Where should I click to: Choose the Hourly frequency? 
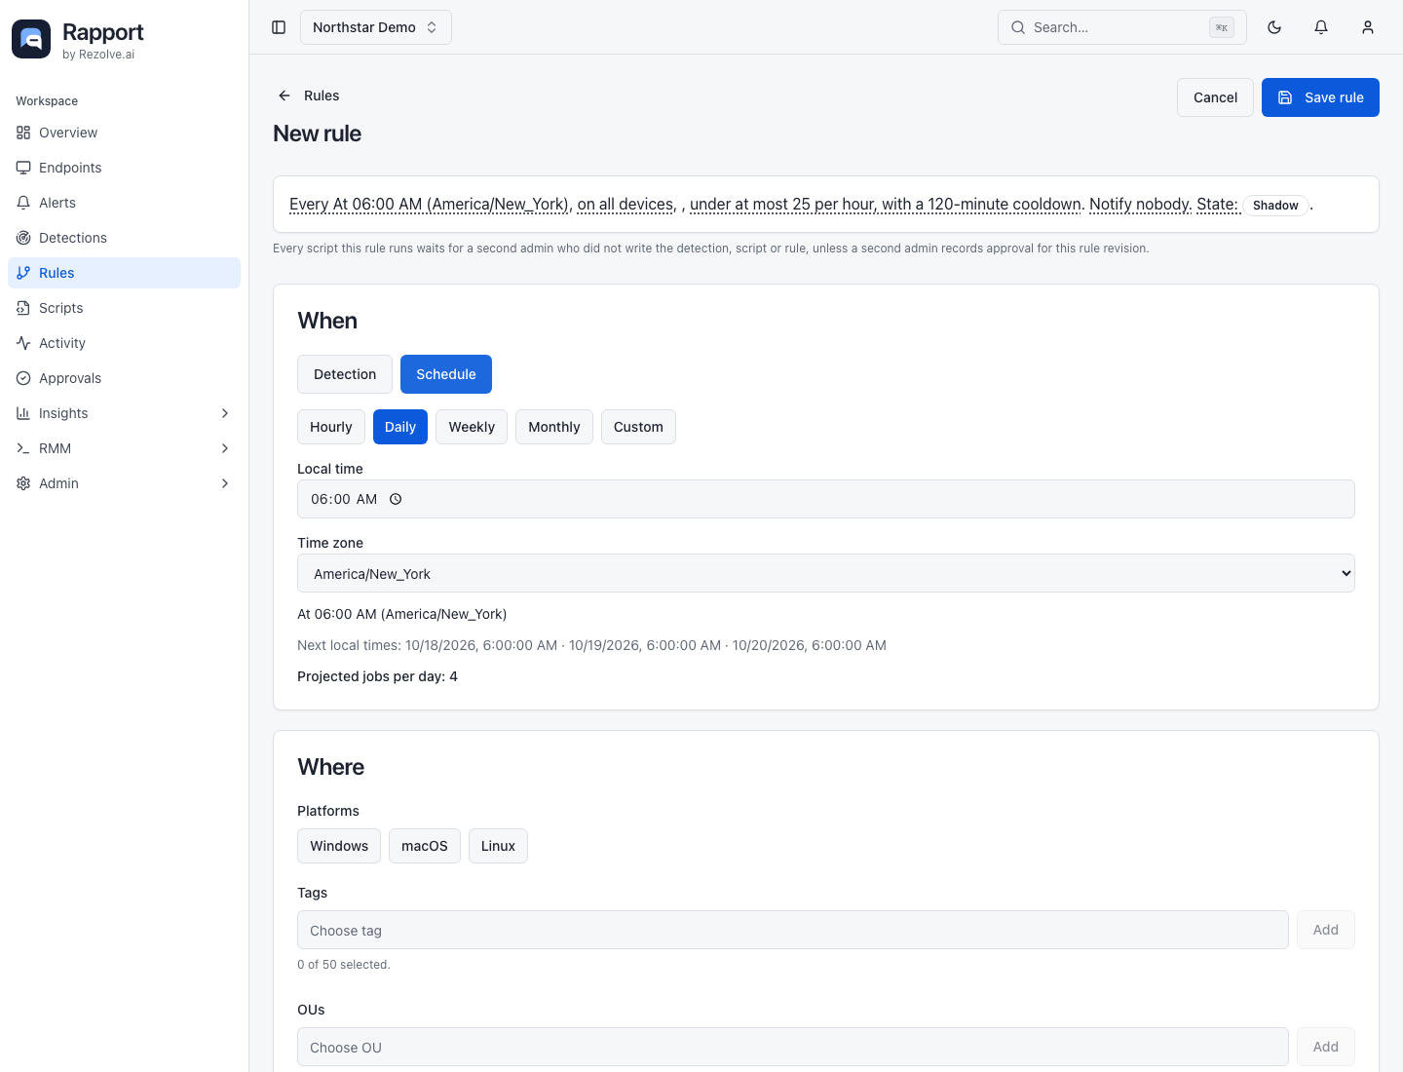tap(331, 427)
